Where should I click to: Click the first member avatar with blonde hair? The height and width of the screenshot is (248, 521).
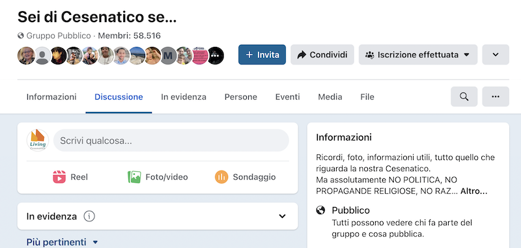pos(26,55)
